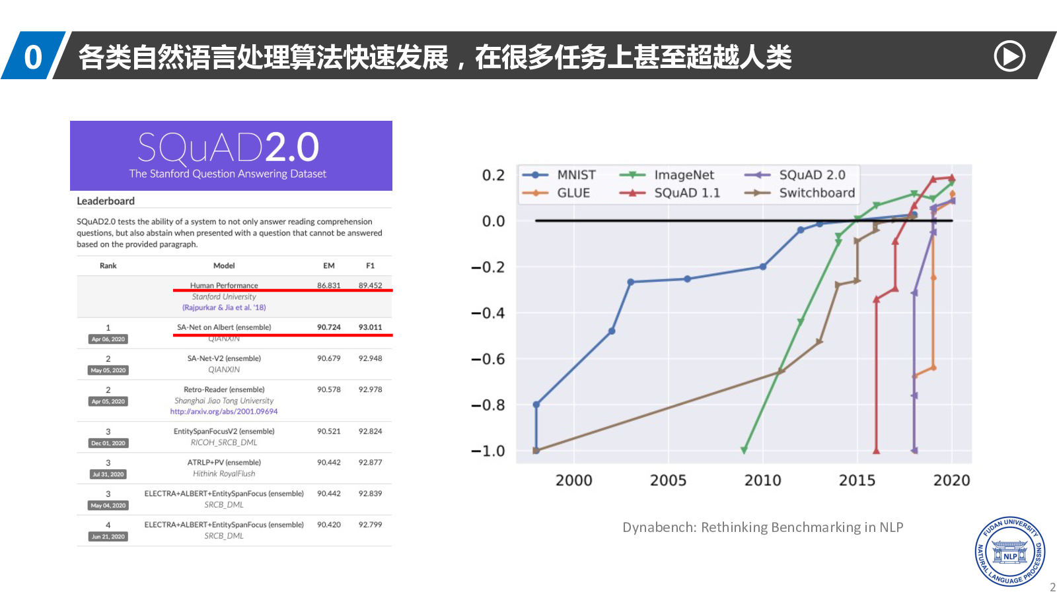The width and height of the screenshot is (1057, 594).
Task: Click the Dec 01, 2020 date badge
Action: [x=108, y=444]
